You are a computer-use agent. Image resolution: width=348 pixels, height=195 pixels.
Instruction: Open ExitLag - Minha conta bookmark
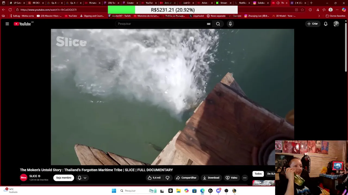click(22, 16)
